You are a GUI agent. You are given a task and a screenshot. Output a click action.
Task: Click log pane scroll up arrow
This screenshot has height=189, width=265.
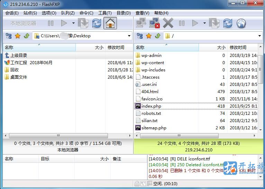pyautogui.click(x=261, y=158)
